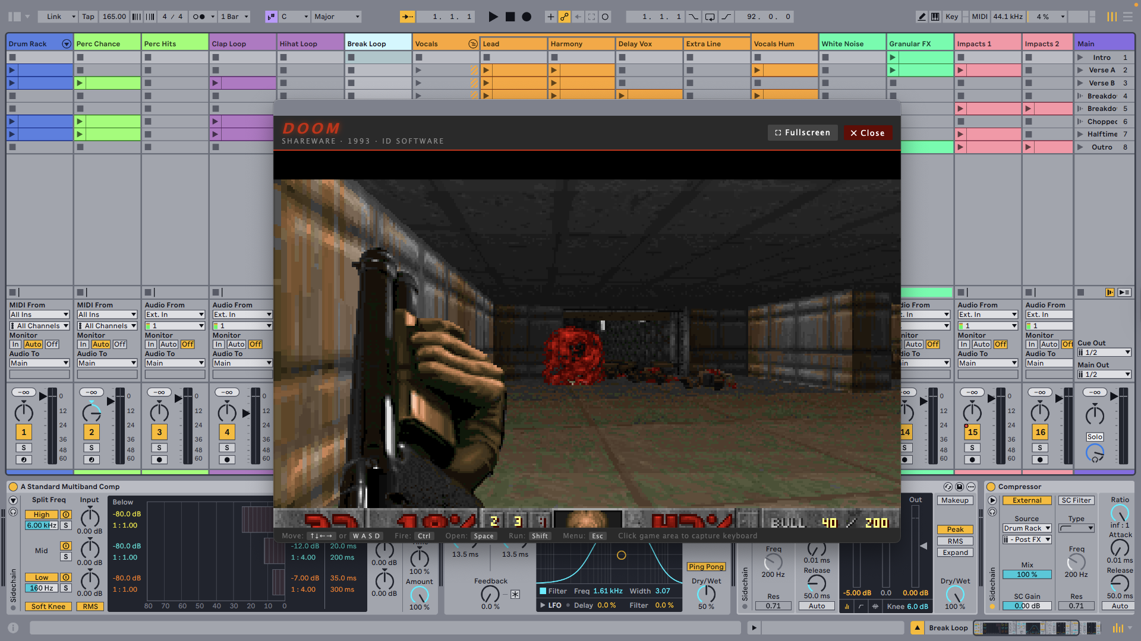Click the Capture MIDI icon
This screenshot has width=1141, height=641.
(591, 17)
